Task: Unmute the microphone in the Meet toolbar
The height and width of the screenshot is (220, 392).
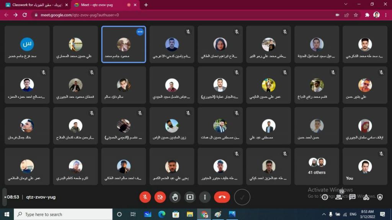Action: click(x=145, y=197)
